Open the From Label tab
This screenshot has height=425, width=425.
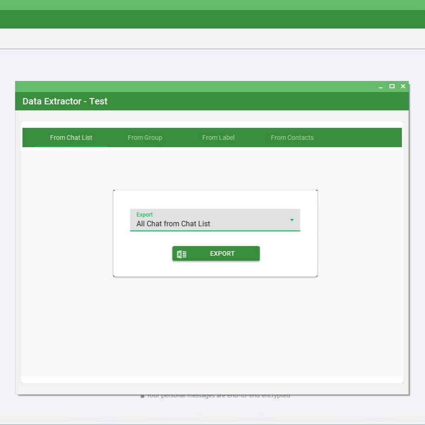[218, 138]
